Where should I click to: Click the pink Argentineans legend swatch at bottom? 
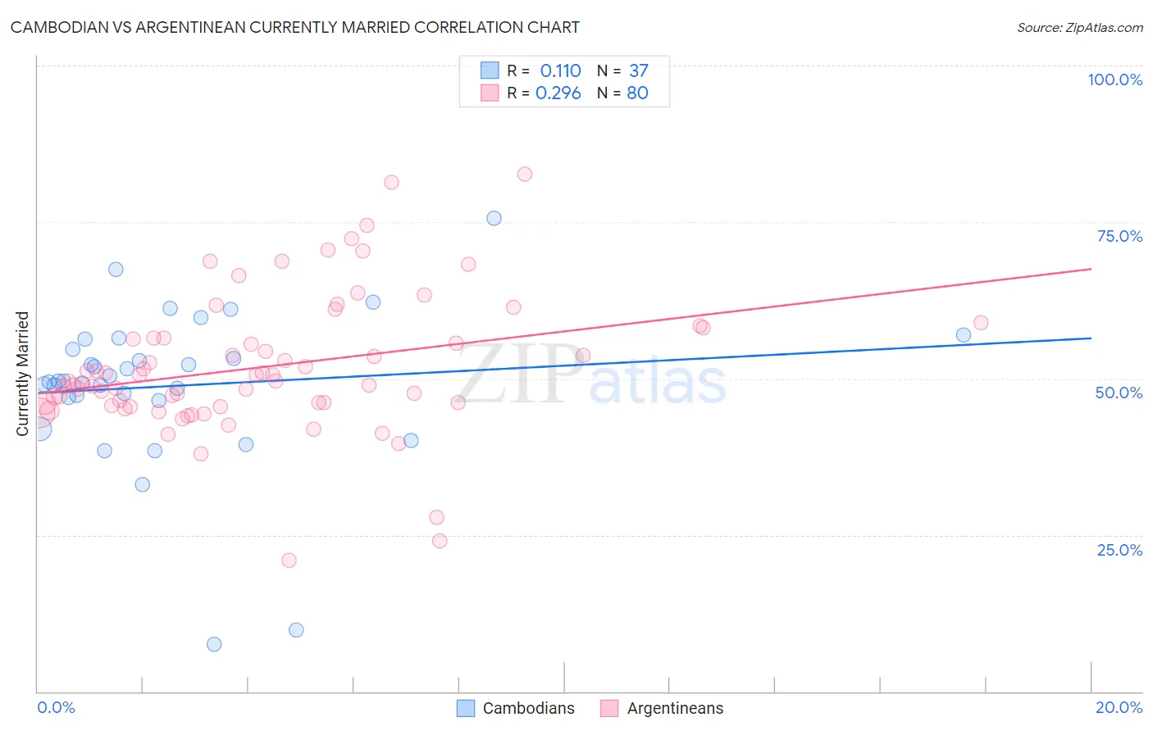pos(609,708)
